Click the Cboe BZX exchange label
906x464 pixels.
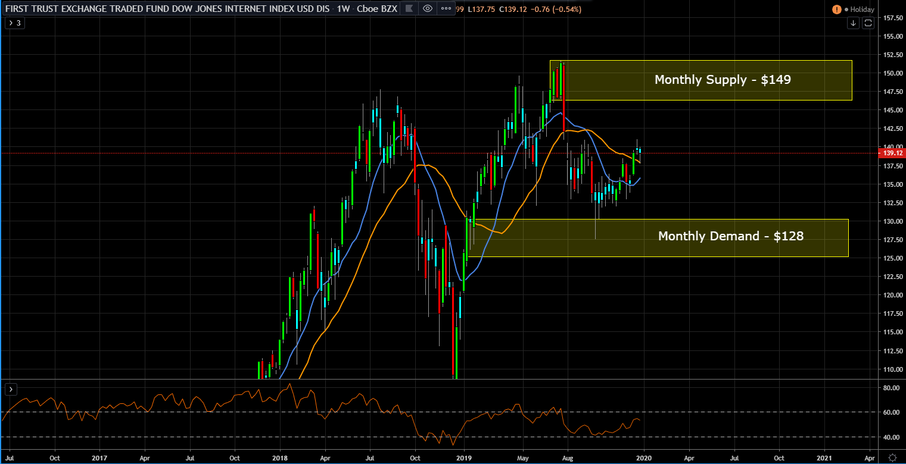coord(377,10)
